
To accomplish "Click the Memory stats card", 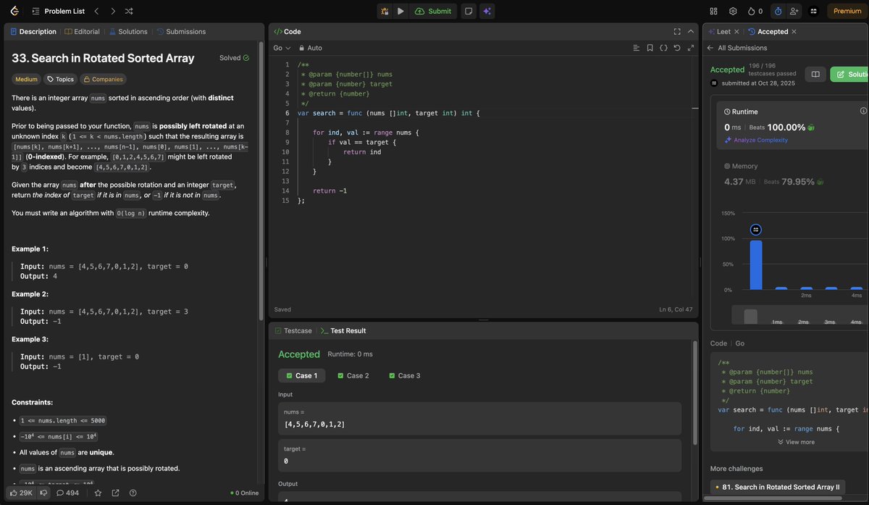I will click(792, 175).
